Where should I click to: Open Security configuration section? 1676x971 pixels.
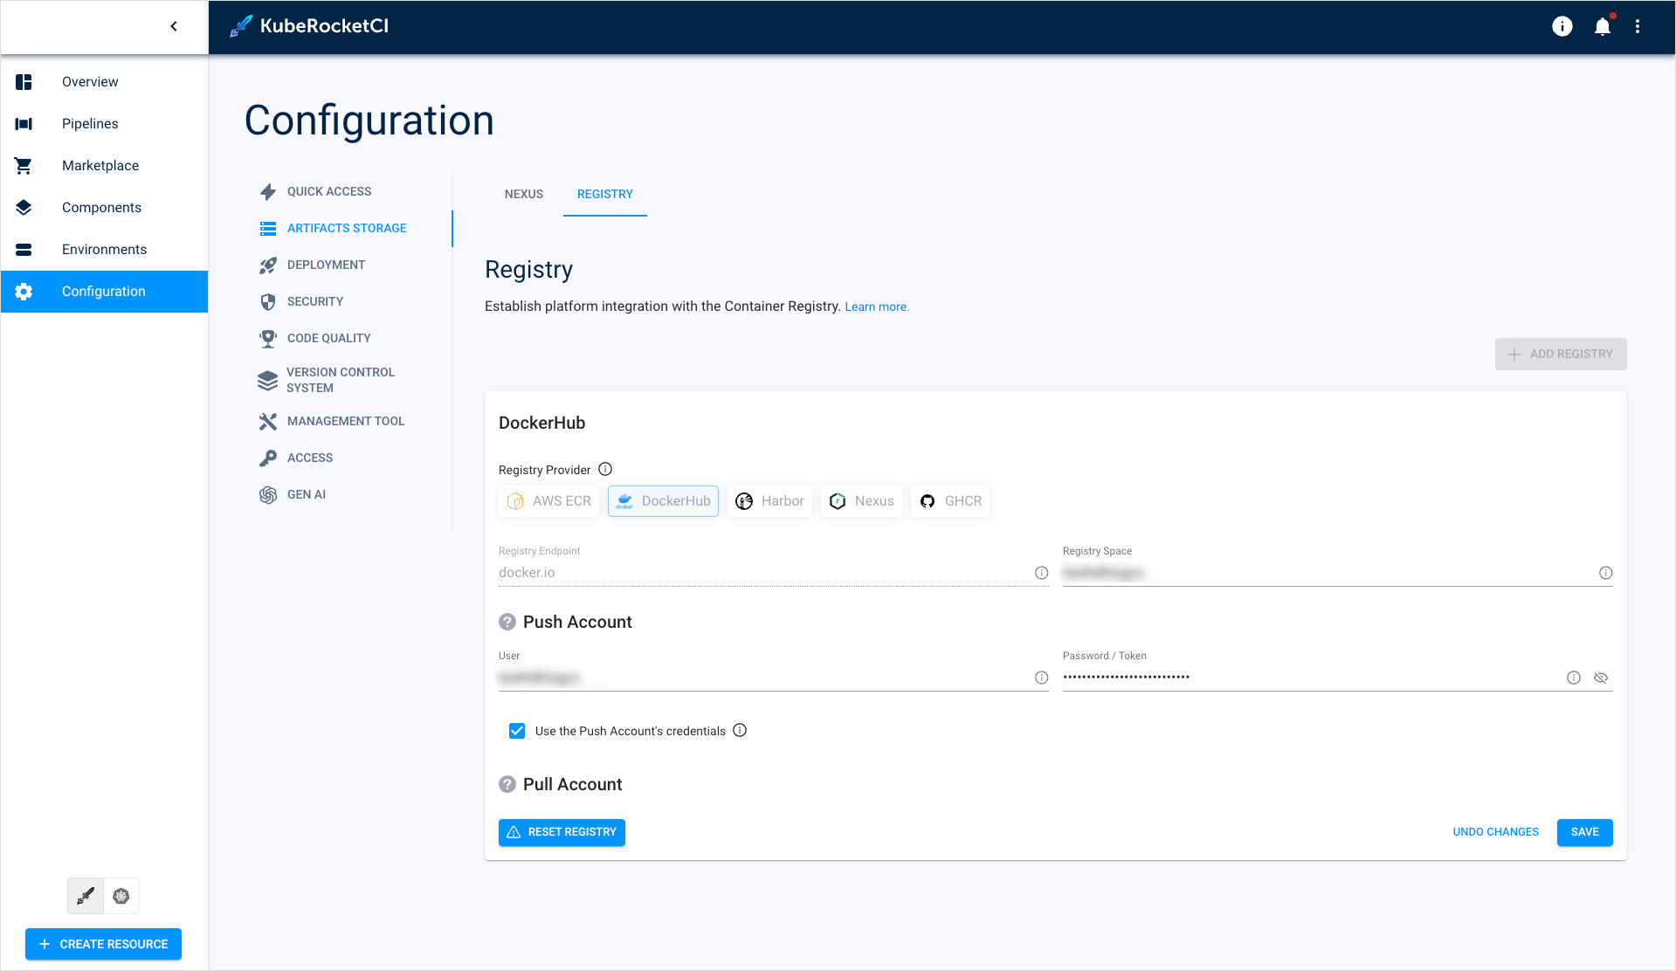point(348,301)
